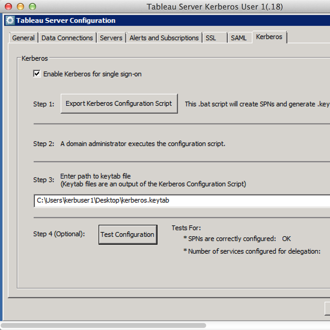330x330 pixels.
Task: Click 'Number of services configured for delegation:' text
Action: pyautogui.click(x=254, y=251)
